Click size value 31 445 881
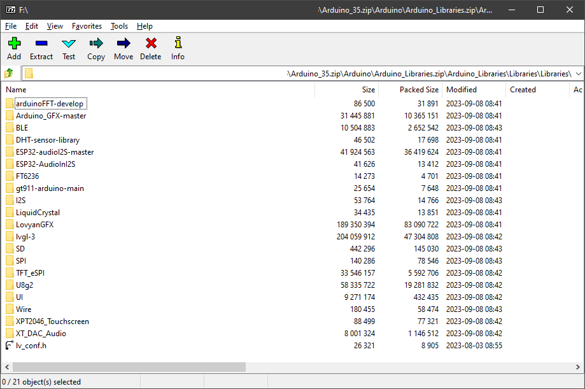This screenshot has height=389, width=585. click(357, 116)
